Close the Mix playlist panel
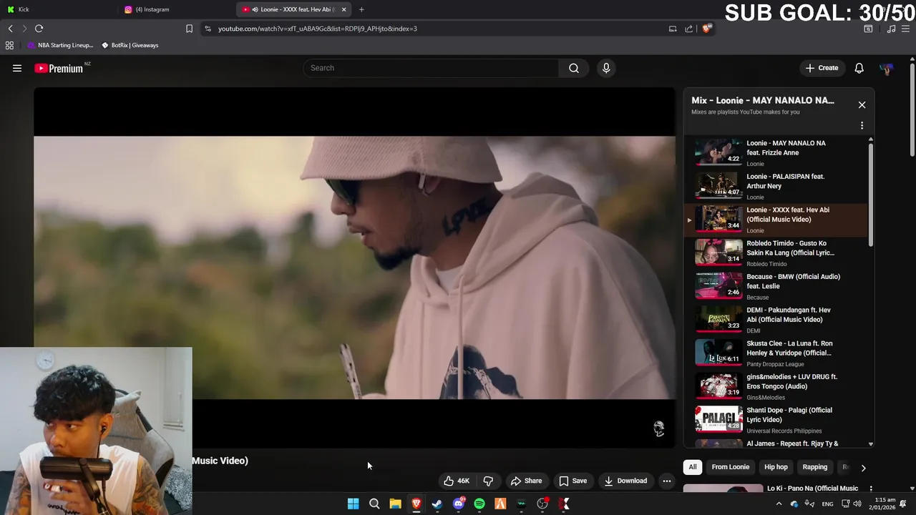The image size is (916, 515). [x=862, y=105]
